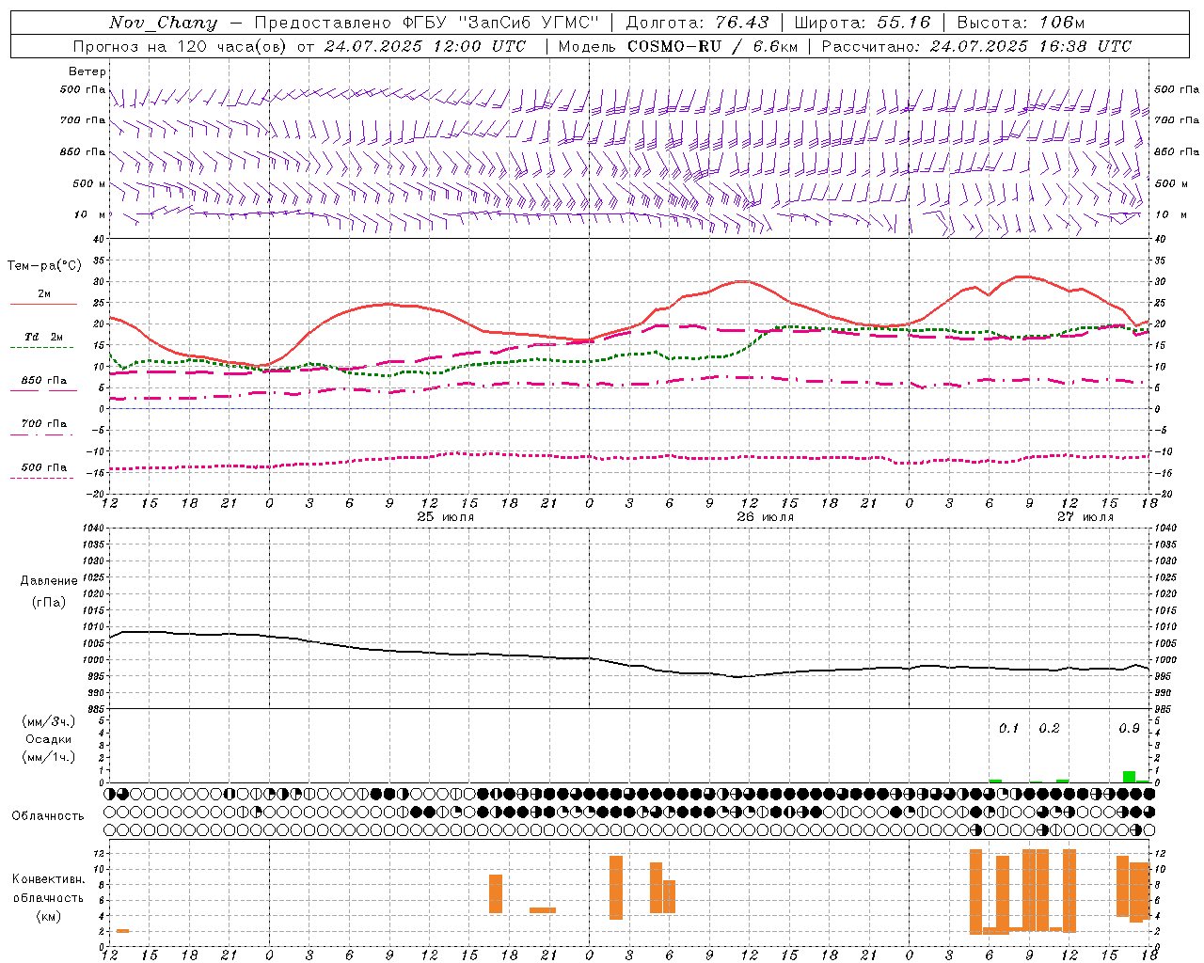Click the left 500 гПа wind level label
Image resolution: width=1204 pixels, height=963 pixels.
(x=83, y=90)
